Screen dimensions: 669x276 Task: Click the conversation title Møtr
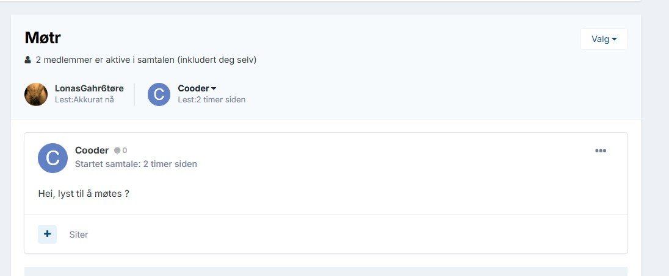(x=43, y=38)
